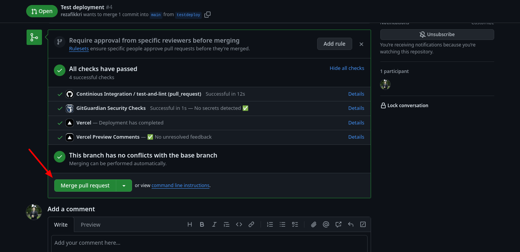Click the All checks have passed heading
Viewport: 520px width, 252px height.
pos(103,69)
